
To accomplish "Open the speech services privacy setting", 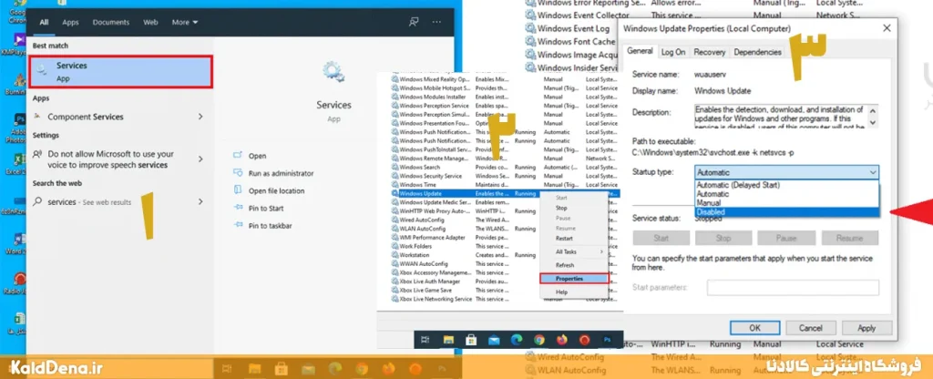I will tap(110, 159).
